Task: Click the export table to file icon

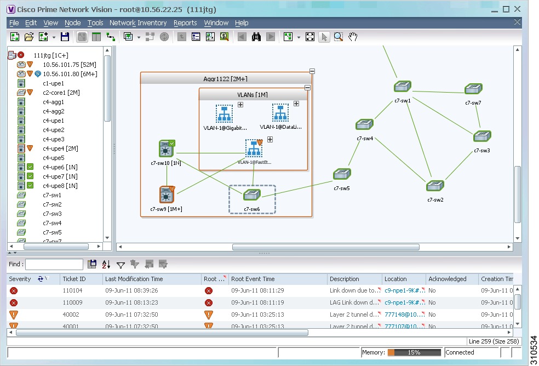Action: coord(92,264)
